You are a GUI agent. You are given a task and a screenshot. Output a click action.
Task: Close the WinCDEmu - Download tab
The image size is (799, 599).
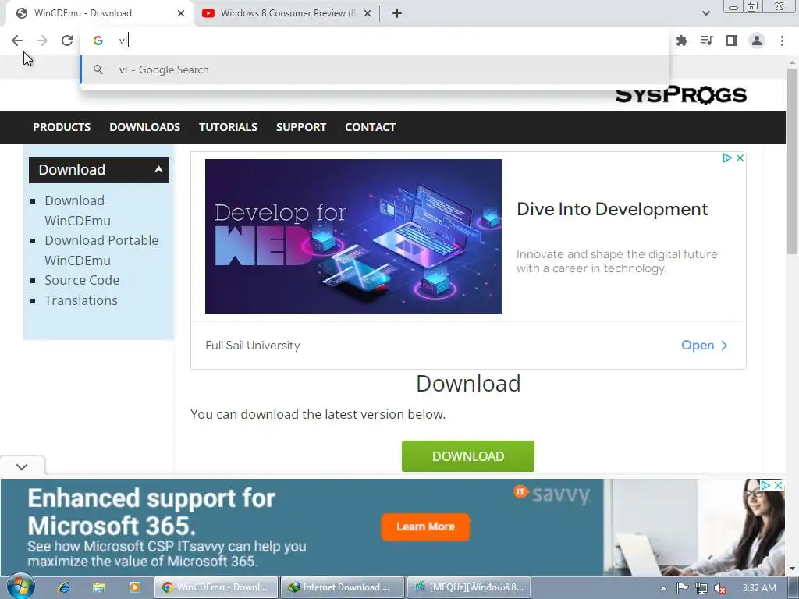181,13
